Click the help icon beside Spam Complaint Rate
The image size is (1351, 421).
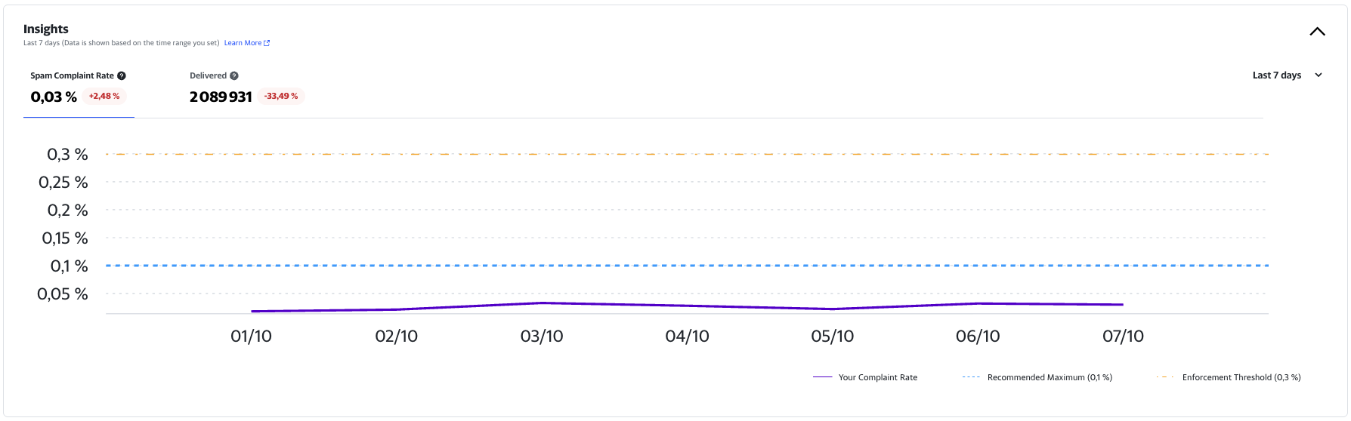coord(122,75)
